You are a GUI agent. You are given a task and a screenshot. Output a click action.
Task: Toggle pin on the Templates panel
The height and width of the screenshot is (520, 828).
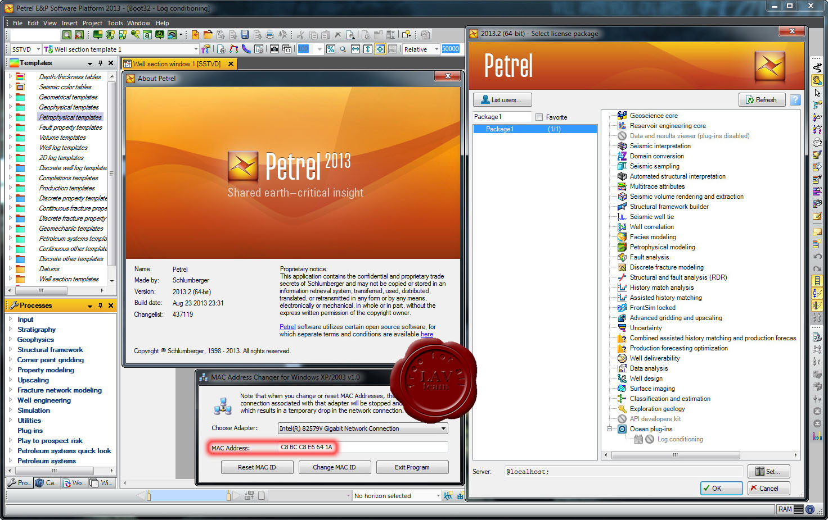pyautogui.click(x=100, y=63)
